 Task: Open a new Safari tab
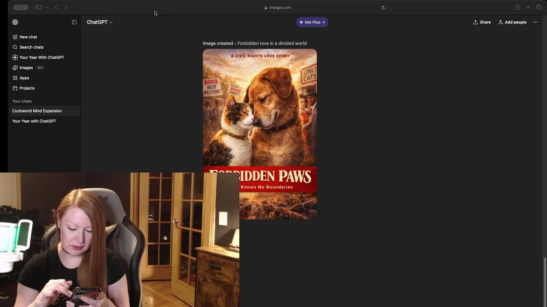point(528,7)
